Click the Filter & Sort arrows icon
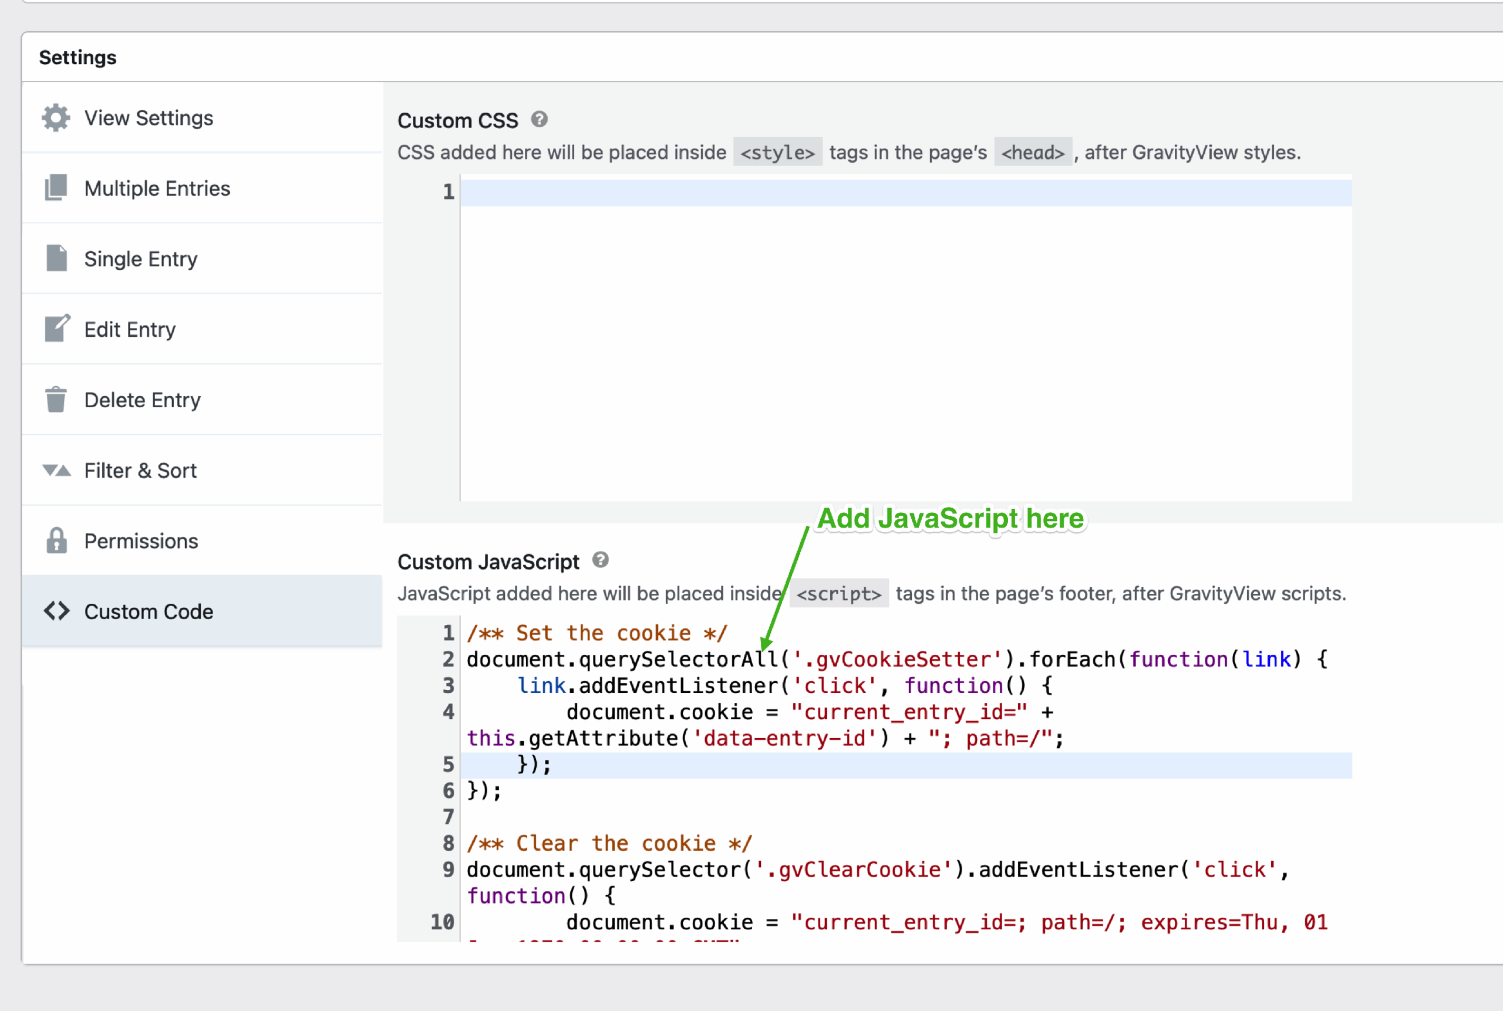 point(57,470)
